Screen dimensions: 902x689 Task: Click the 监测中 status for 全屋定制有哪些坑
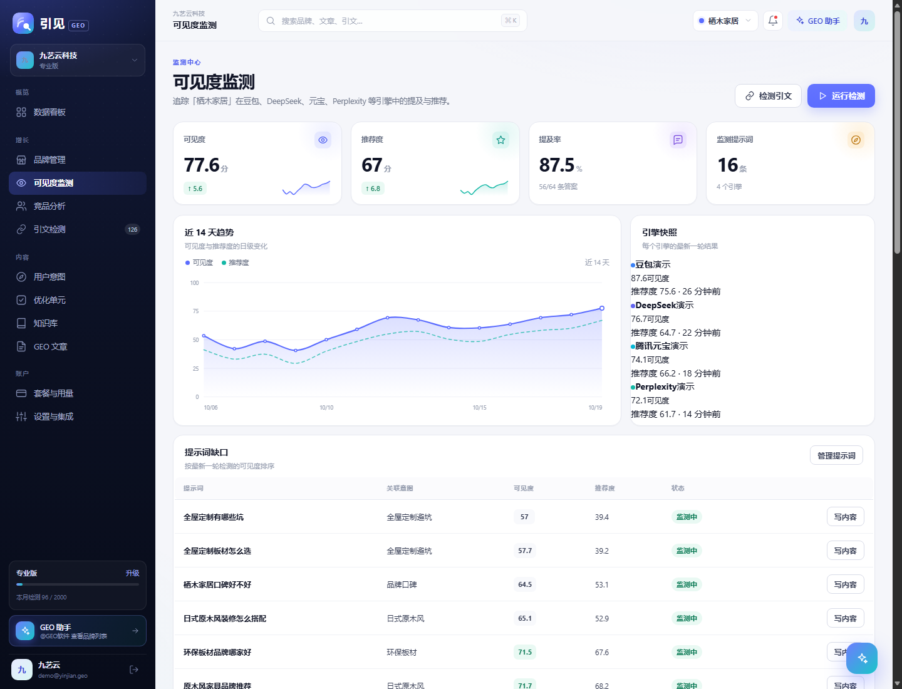(x=687, y=517)
